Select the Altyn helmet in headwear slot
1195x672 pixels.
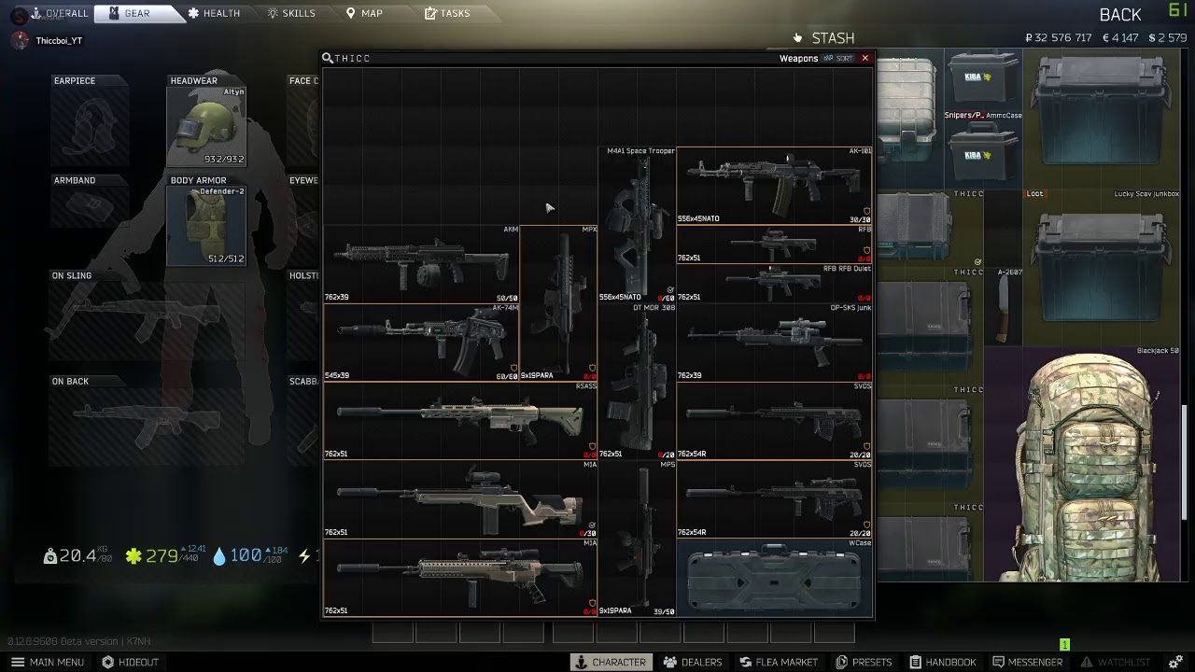tap(206, 127)
